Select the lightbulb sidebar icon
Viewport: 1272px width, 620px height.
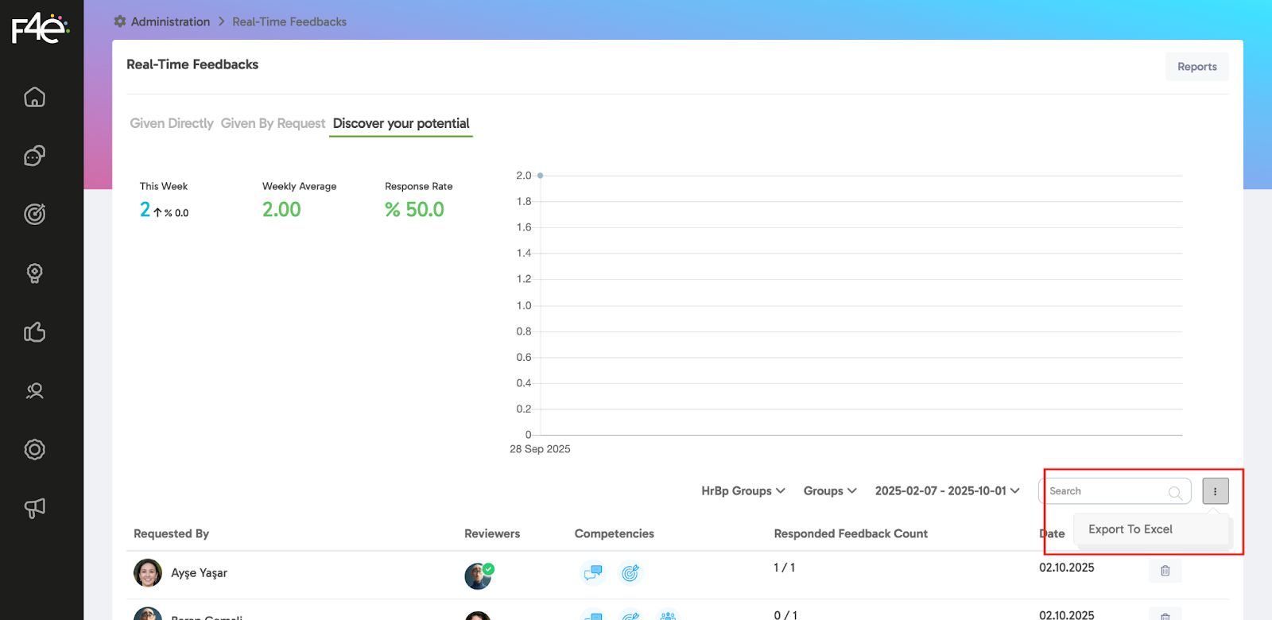pos(34,273)
